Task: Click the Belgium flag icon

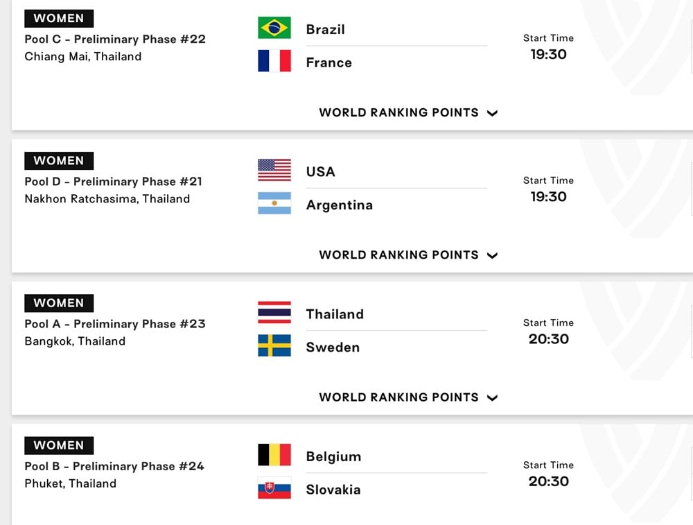Action: pyautogui.click(x=274, y=455)
